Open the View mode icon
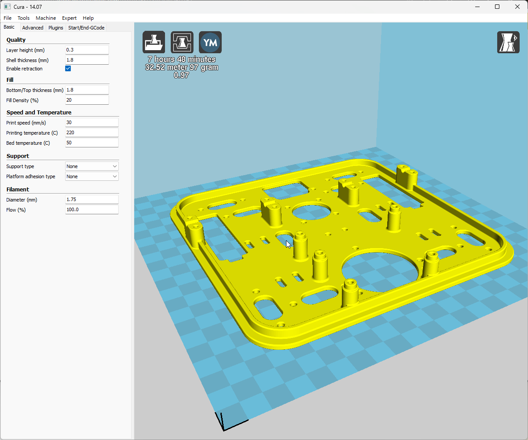 [508, 42]
